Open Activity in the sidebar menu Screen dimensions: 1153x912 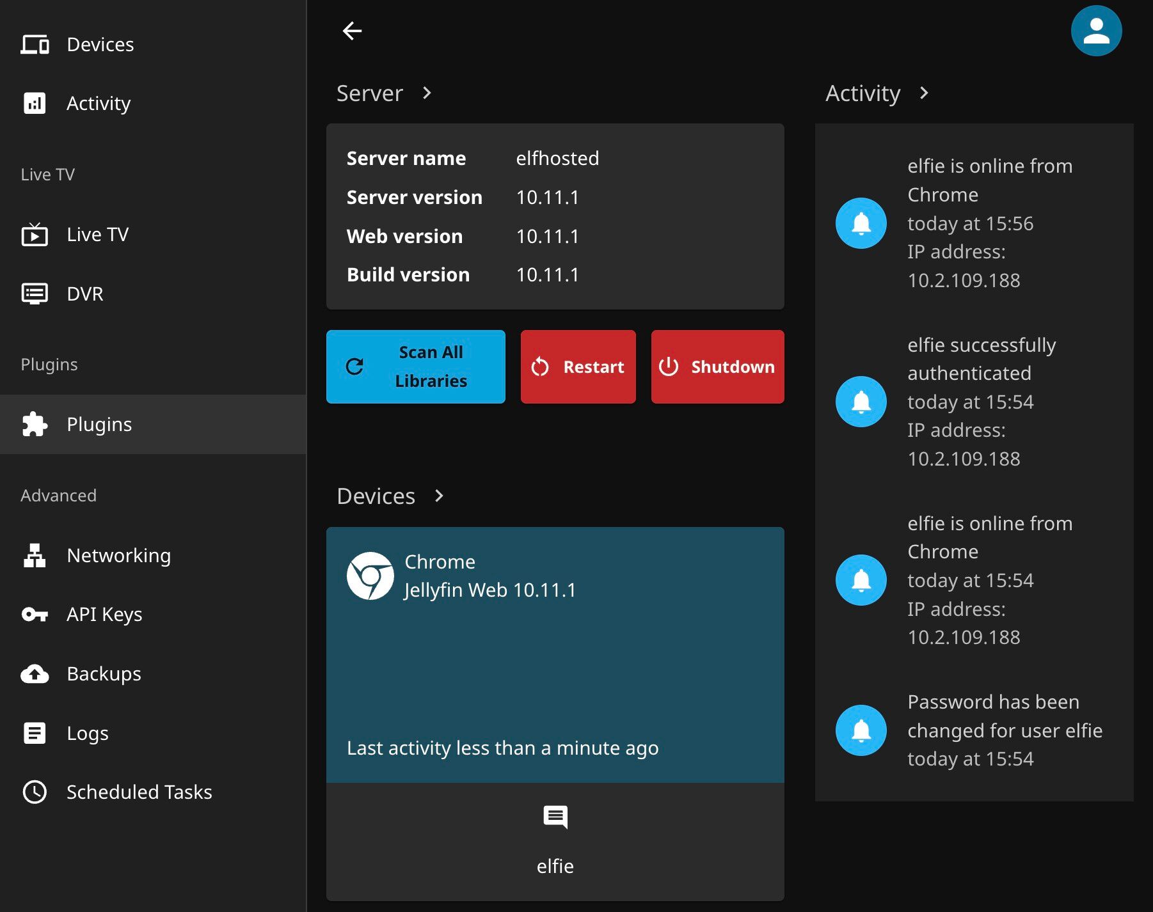pyautogui.click(x=154, y=103)
